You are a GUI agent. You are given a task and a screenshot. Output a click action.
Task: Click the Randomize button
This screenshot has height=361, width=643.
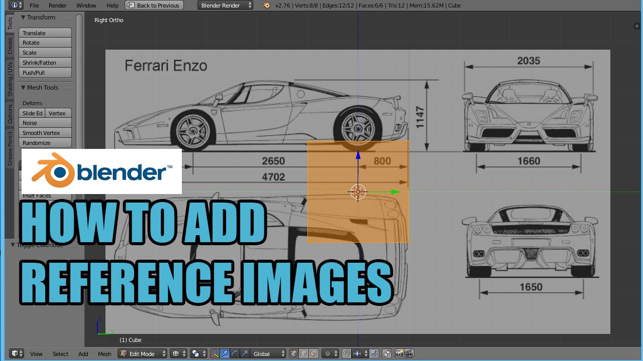[x=45, y=143]
